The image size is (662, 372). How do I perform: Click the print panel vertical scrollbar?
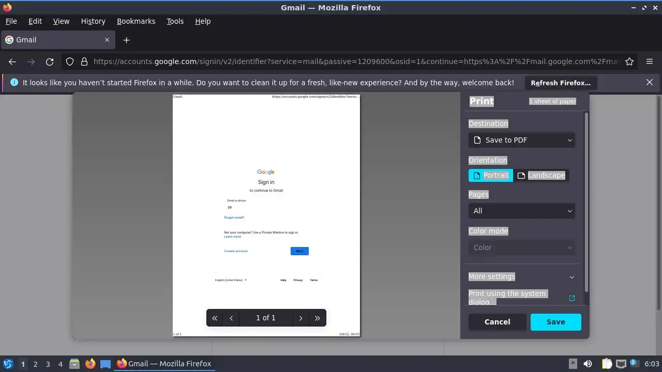point(586,202)
